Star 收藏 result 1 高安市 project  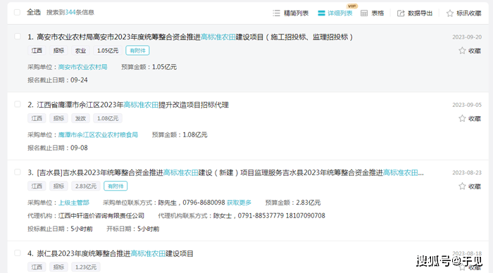tap(462, 51)
